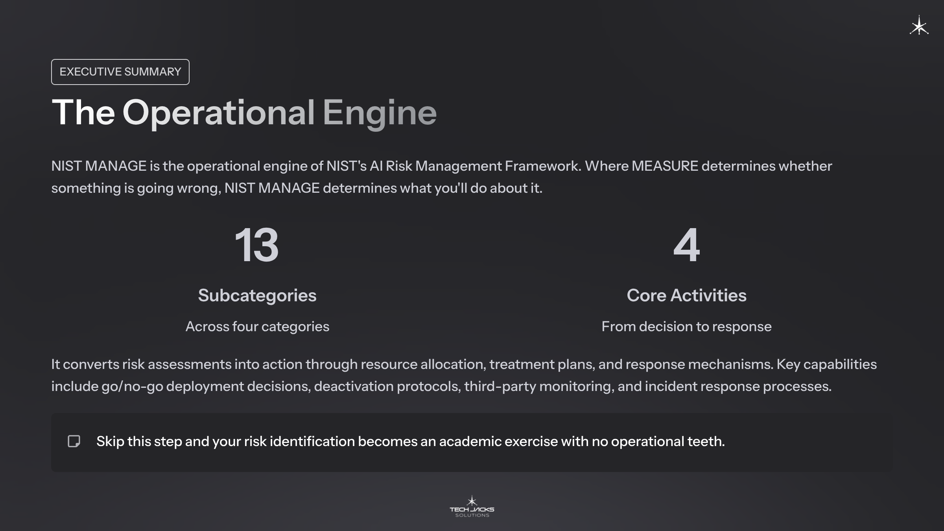Click 'deactivation protocols' in the body text
The width and height of the screenshot is (944, 531).
click(387, 386)
